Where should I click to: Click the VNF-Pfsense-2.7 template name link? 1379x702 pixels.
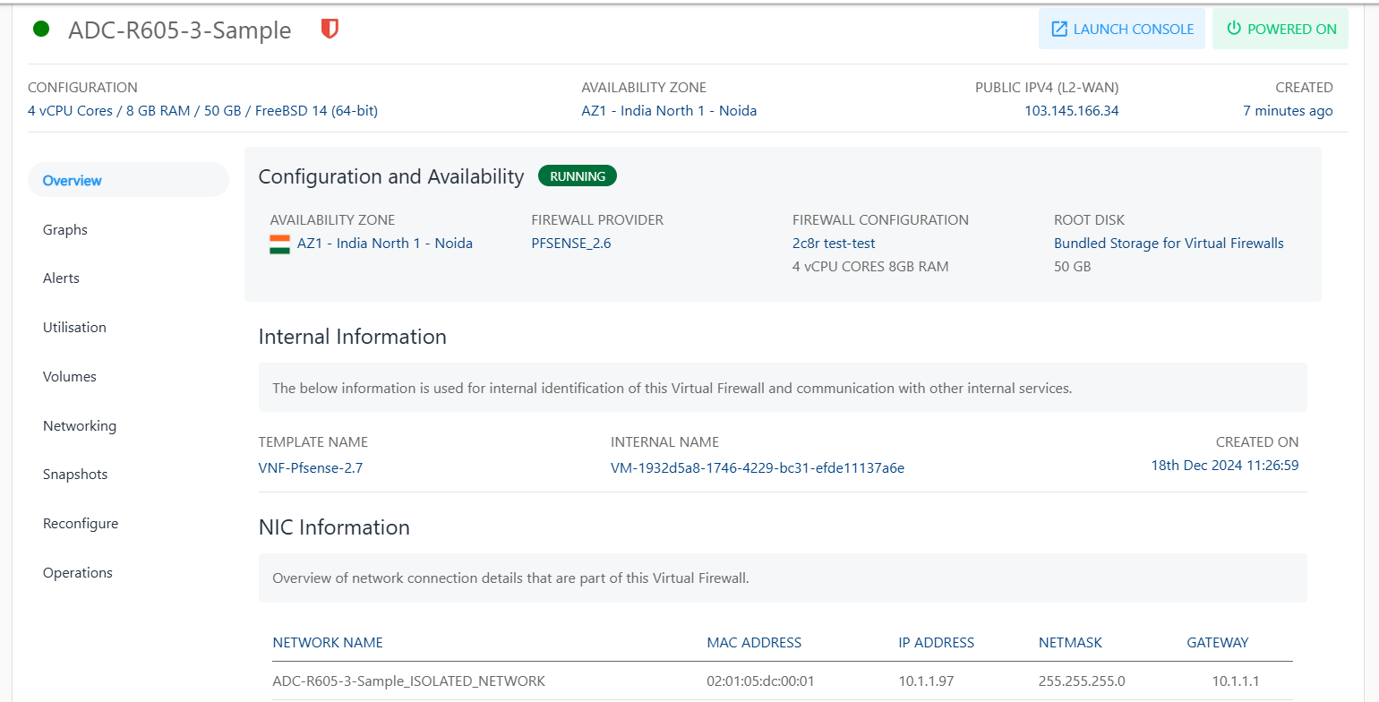[x=310, y=467]
